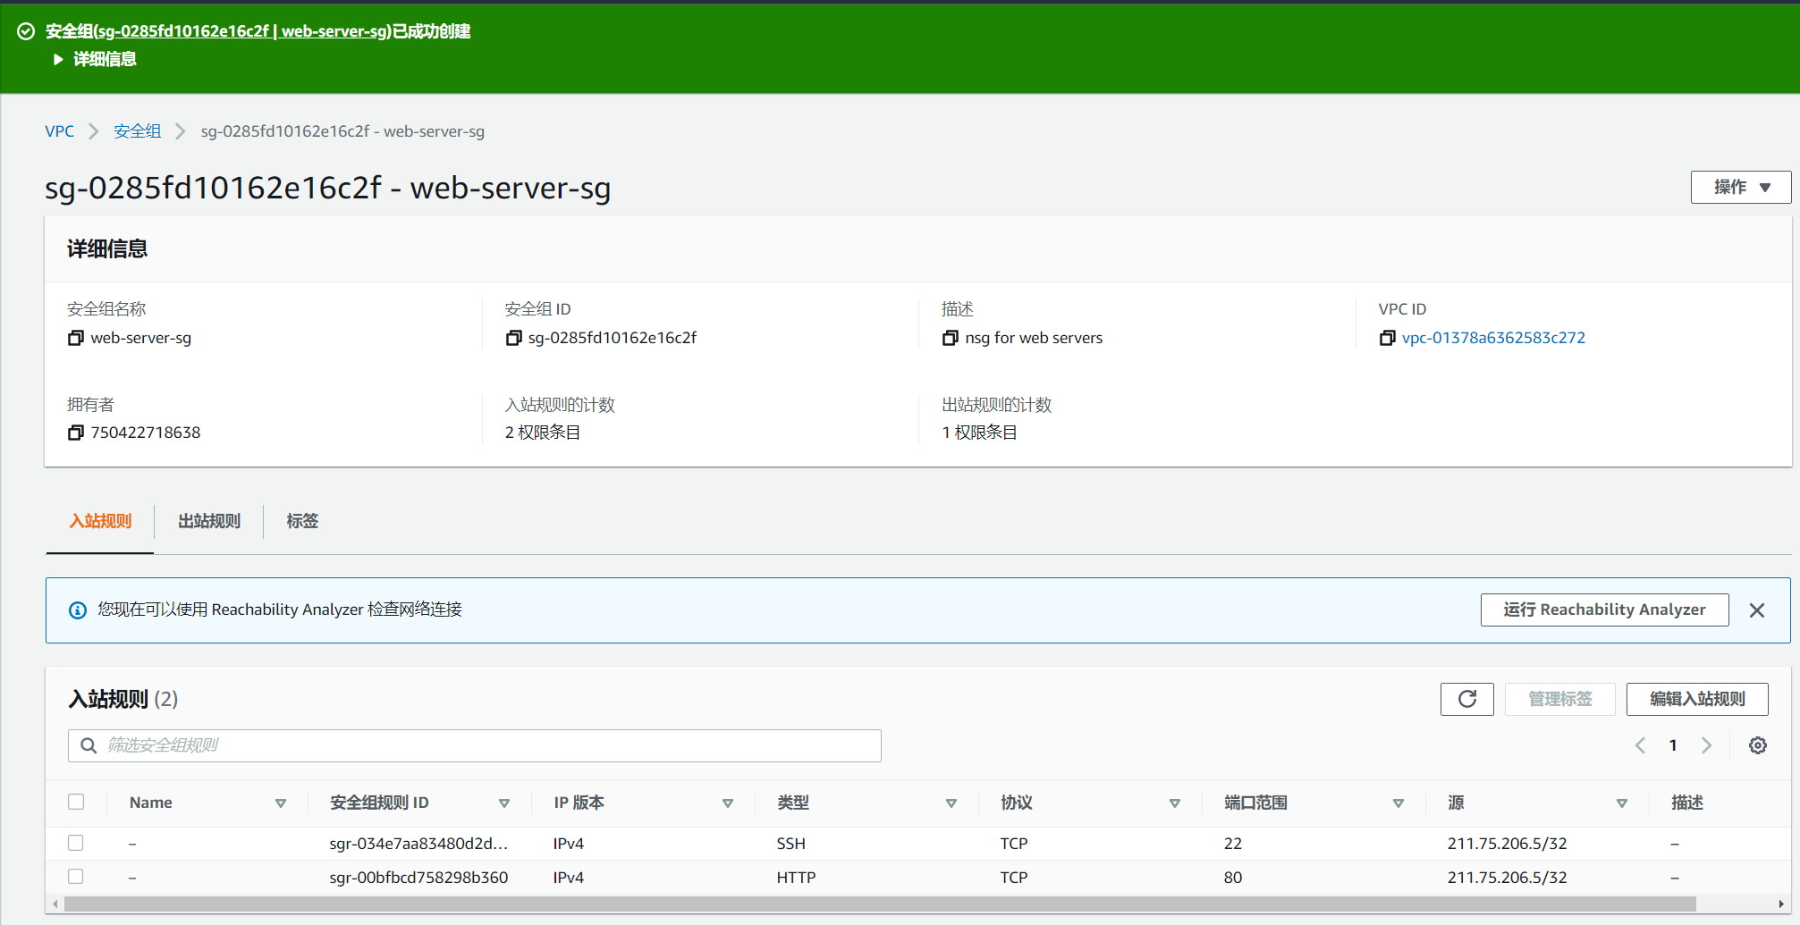This screenshot has width=1800, height=925.
Task: Click port range 22 cell
Action: (1232, 844)
